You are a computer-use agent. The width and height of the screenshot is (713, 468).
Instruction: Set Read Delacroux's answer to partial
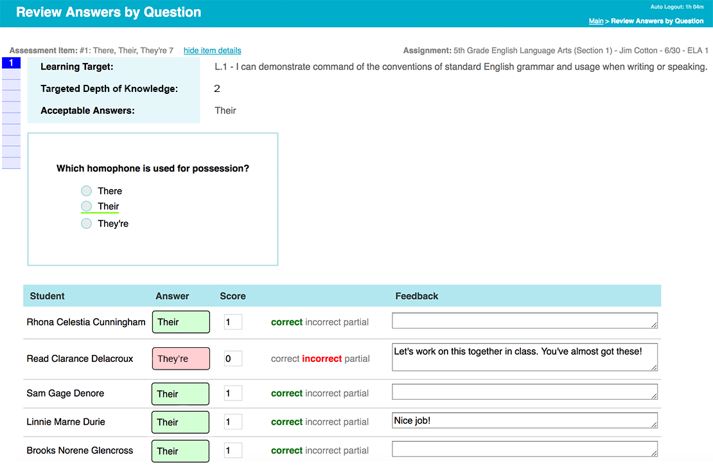(x=357, y=359)
